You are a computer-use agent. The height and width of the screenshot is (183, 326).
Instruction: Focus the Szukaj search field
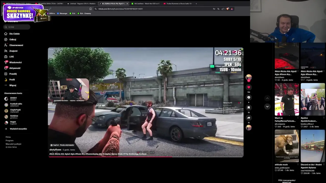tap(17, 27)
